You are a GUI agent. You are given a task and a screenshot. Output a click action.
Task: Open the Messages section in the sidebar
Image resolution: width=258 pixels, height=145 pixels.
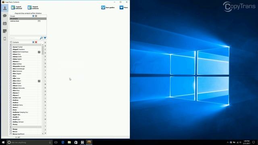tap(5, 16)
